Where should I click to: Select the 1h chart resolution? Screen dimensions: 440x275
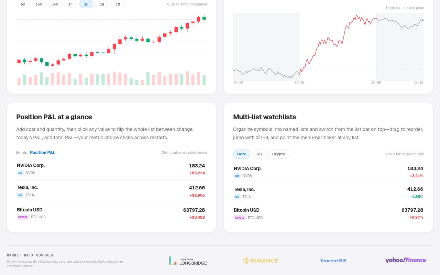pos(70,4)
